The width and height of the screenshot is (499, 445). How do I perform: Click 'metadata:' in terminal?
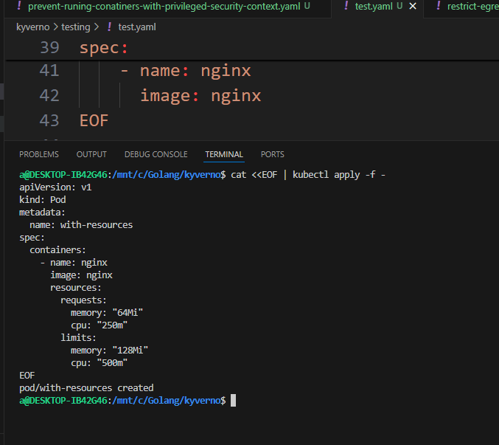(42, 213)
